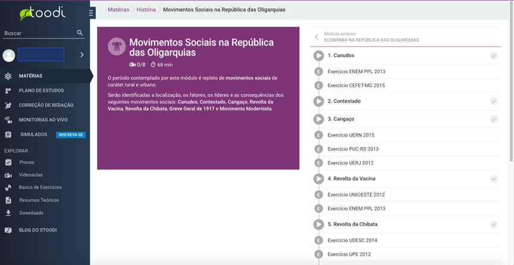Open the Blog do Stoodi
514x265 pixels.
pyautogui.click(x=37, y=230)
